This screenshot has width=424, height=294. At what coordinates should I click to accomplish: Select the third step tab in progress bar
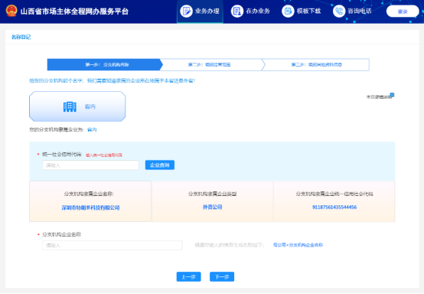click(316, 64)
